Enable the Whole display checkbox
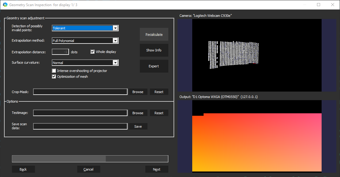The image size is (340, 177). pos(93,51)
